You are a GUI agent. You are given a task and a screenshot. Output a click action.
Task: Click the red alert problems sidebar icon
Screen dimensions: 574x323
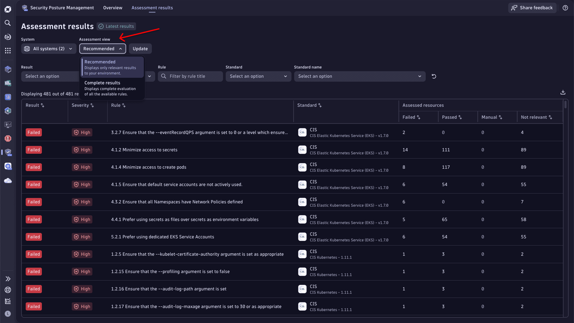[x=8, y=138]
